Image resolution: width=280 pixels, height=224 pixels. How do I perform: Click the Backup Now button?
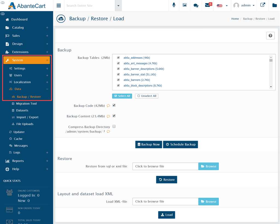148,144
